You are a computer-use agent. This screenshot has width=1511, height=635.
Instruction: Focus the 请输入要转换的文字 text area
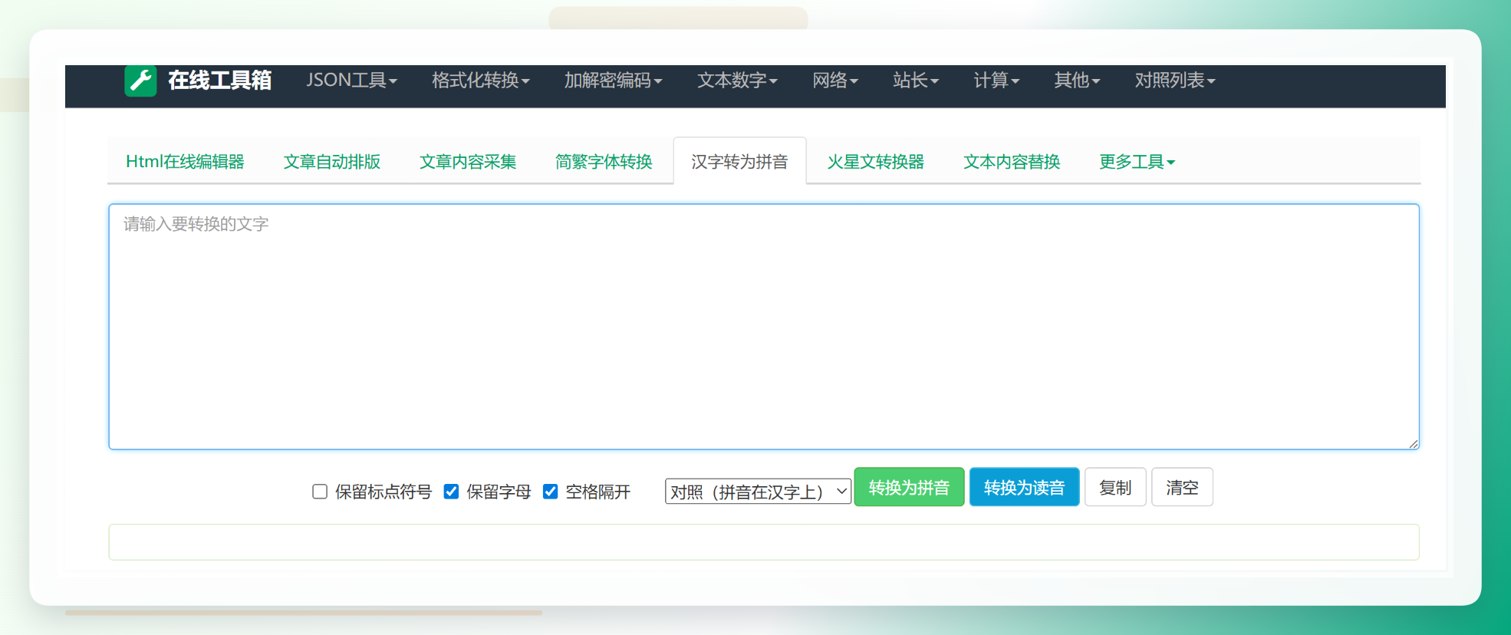pyautogui.click(x=764, y=327)
